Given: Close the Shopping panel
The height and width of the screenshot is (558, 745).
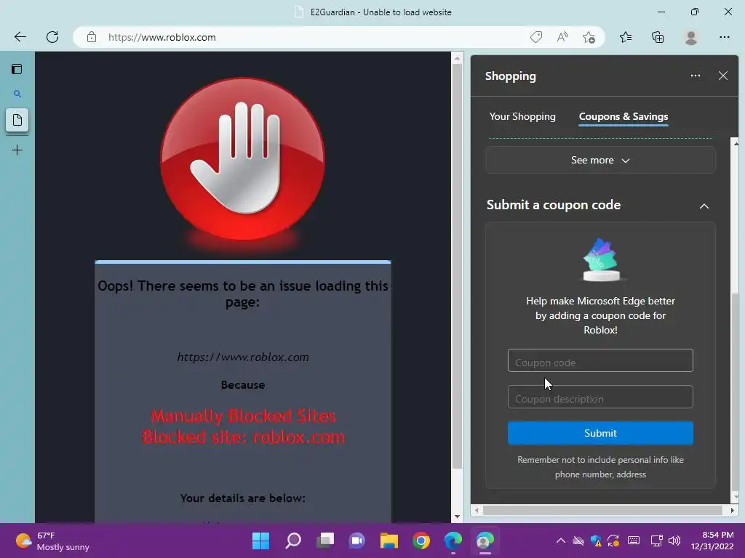Looking at the screenshot, I should click(x=722, y=76).
